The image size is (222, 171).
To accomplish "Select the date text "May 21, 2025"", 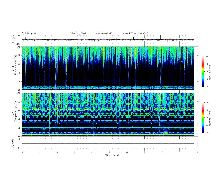I will (x=78, y=34).
